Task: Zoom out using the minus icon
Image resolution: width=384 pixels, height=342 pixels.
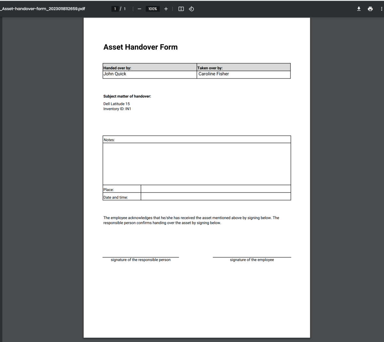Action: (x=139, y=9)
